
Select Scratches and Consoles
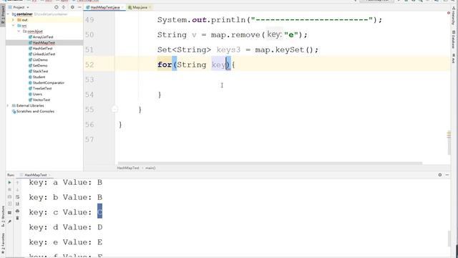tap(35, 111)
